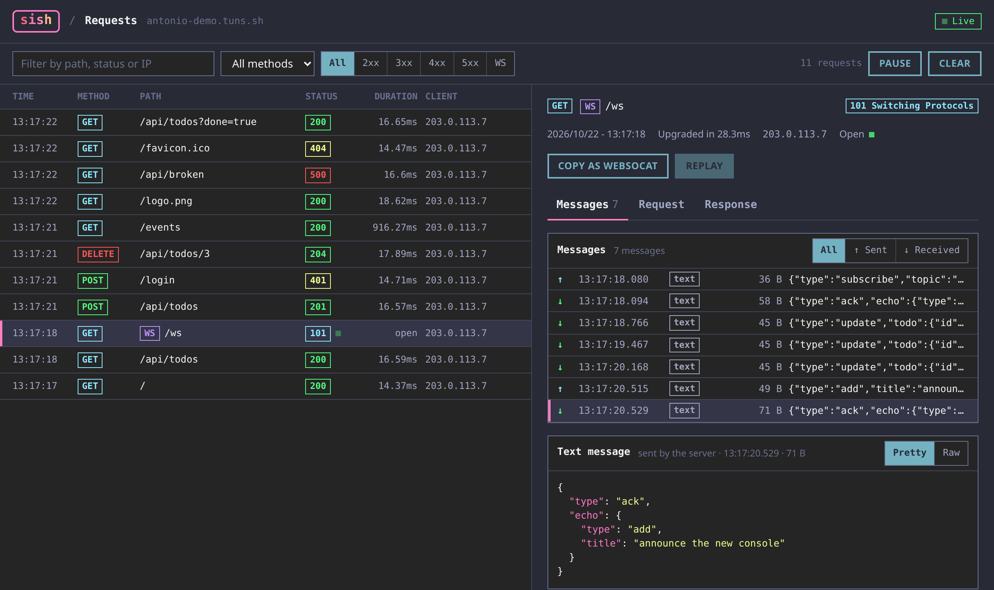
Task: Click the 101 Switching Protocols badge
Action: pos(911,106)
